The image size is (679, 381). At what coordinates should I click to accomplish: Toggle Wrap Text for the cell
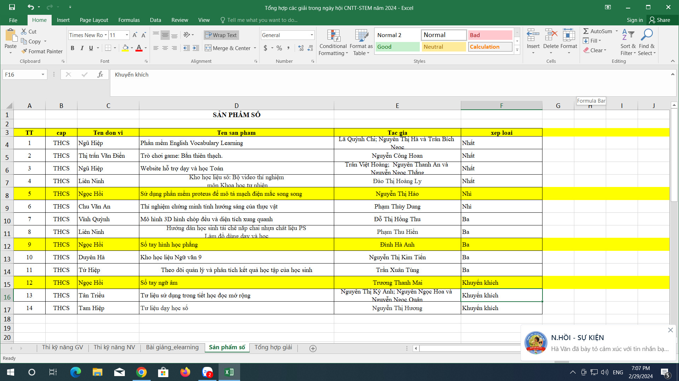pyautogui.click(x=221, y=35)
